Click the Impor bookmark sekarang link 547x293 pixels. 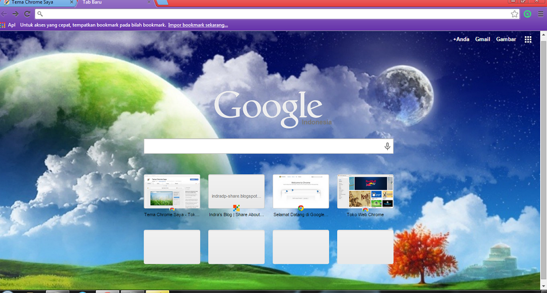[198, 25]
